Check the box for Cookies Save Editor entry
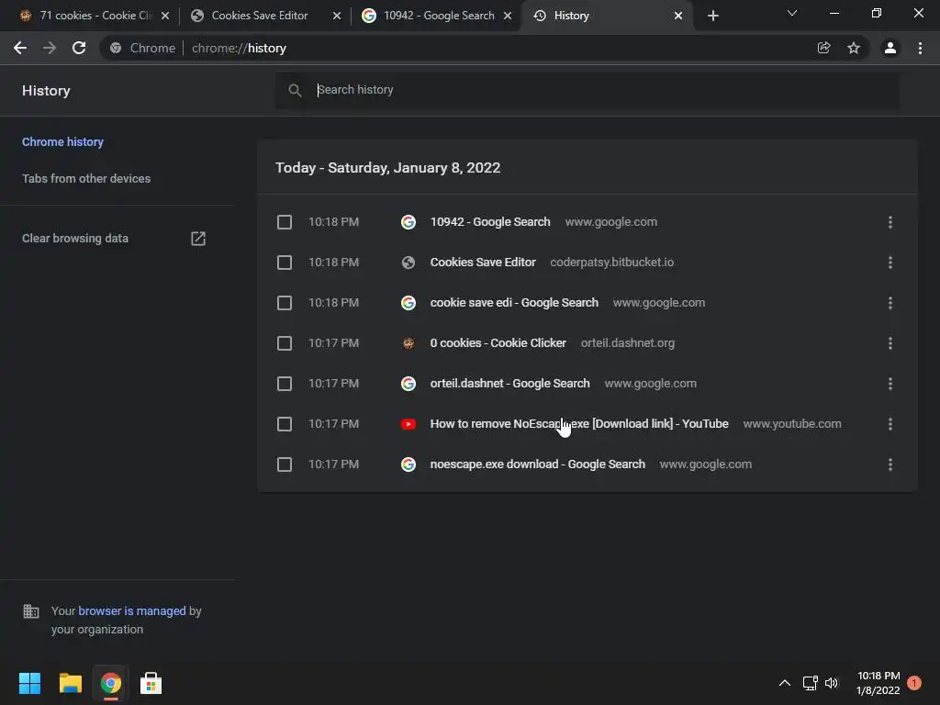The height and width of the screenshot is (705, 940). tap(285, 263)
